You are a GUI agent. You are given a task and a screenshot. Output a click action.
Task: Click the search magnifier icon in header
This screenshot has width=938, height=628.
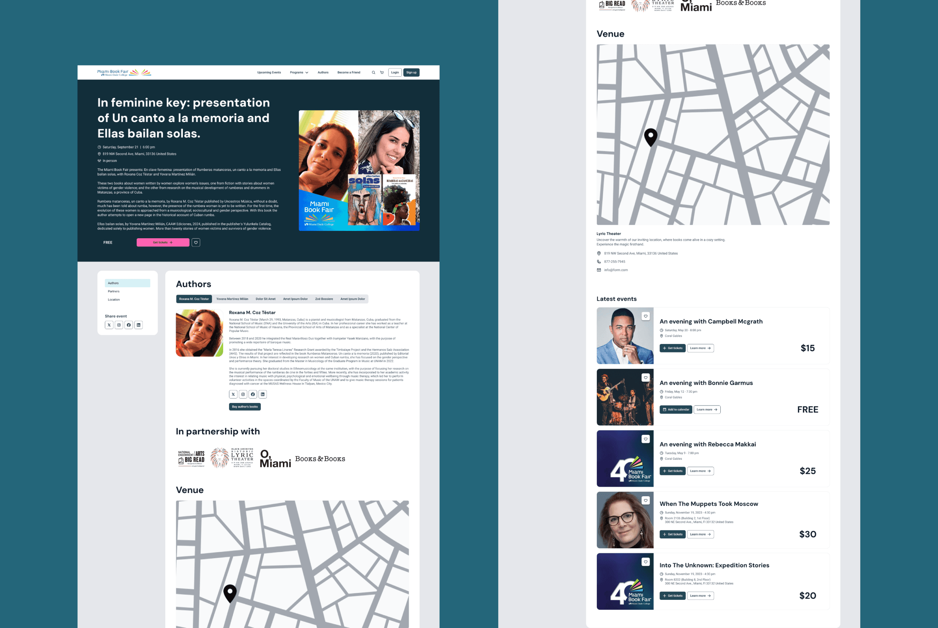point(373,72)
